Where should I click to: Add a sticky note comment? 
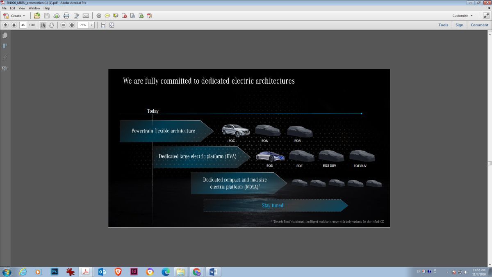coord(107,16)
